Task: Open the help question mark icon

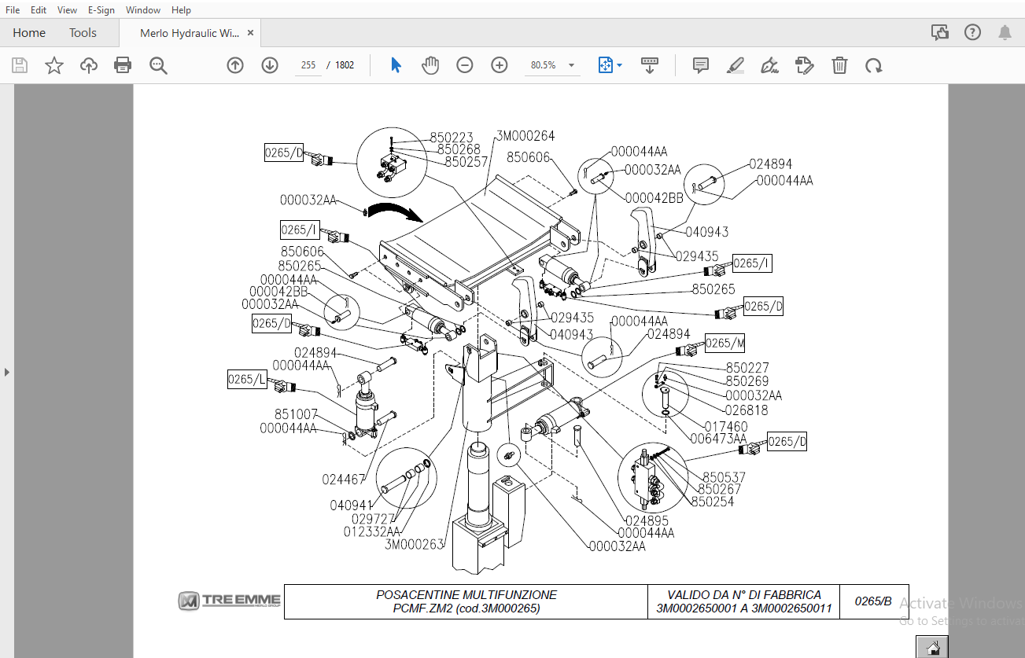Action: tap(972, 32)
